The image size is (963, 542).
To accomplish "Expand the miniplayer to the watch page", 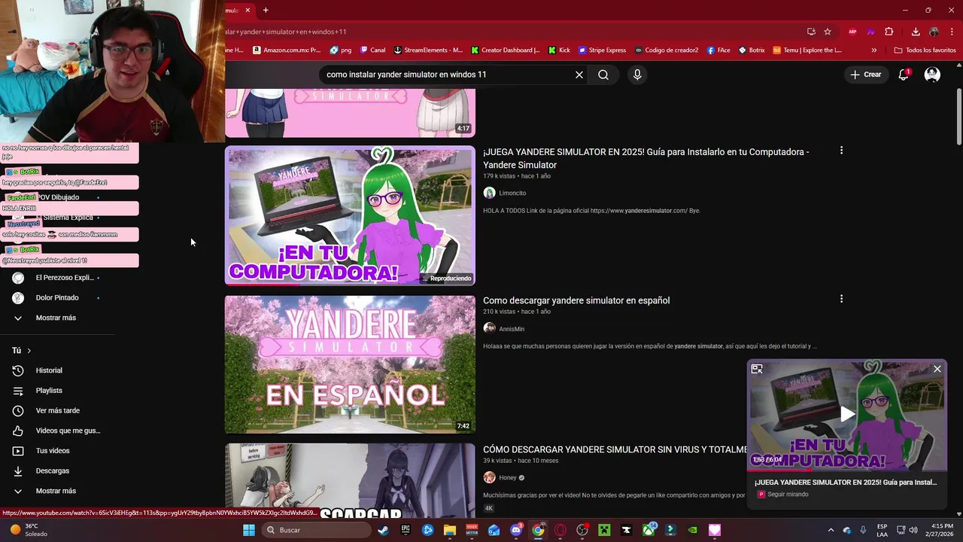I will tap(757, 369).
